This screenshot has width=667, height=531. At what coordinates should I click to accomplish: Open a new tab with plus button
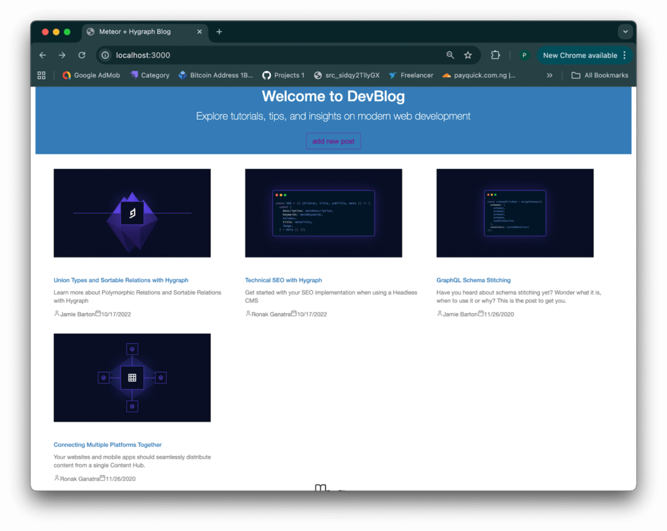pyautogui.click(x=219, y=31)
